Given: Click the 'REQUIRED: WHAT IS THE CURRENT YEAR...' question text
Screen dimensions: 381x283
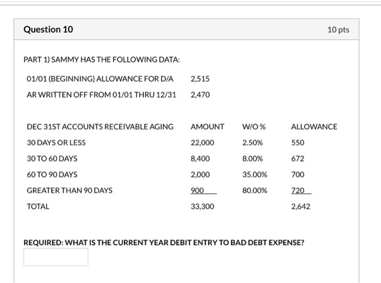Looking at the screenshot, I should click(x=164, y=242).
